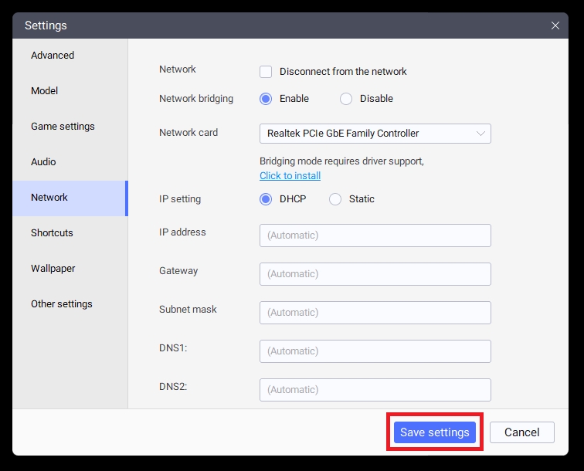Open the Network card dropdown
This screenshot has height=471, width=584.
(x=375, y=134)
